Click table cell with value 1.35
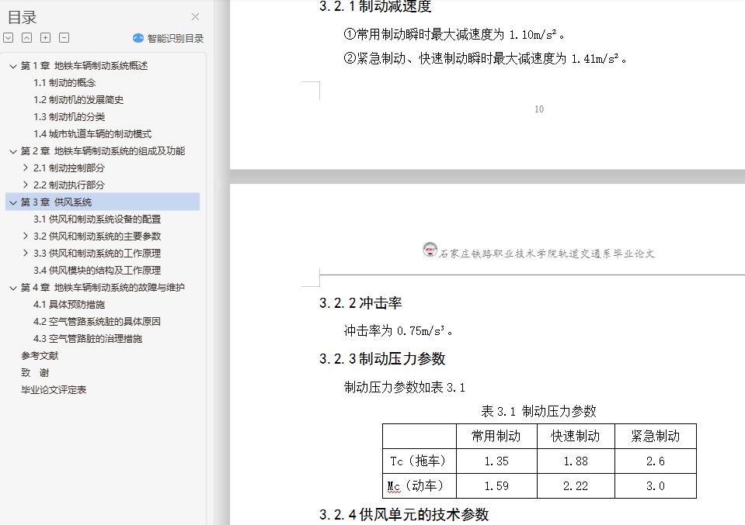 tap(496, 461)
